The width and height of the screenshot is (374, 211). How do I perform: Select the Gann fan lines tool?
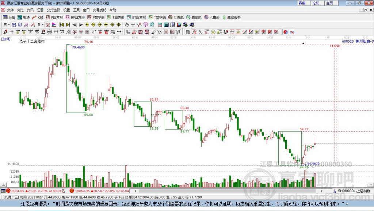[134, 32]
